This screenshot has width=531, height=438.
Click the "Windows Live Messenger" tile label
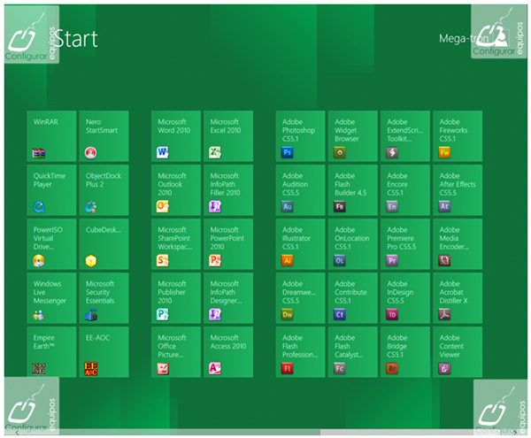[x=50, y=292]
